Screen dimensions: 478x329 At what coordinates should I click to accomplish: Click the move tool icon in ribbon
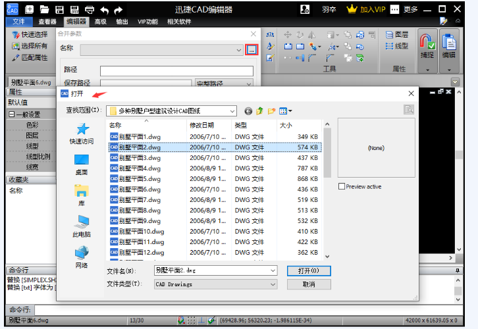[288, 35]
